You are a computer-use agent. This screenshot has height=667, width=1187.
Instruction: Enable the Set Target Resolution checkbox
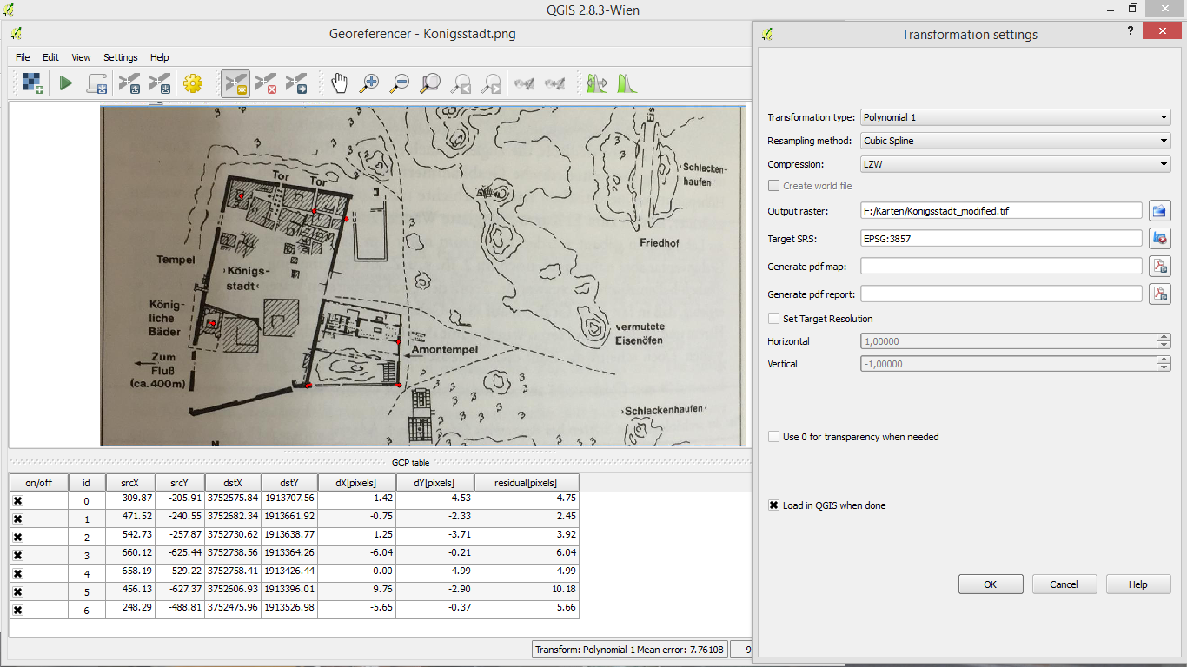click(x=773, y=319)
